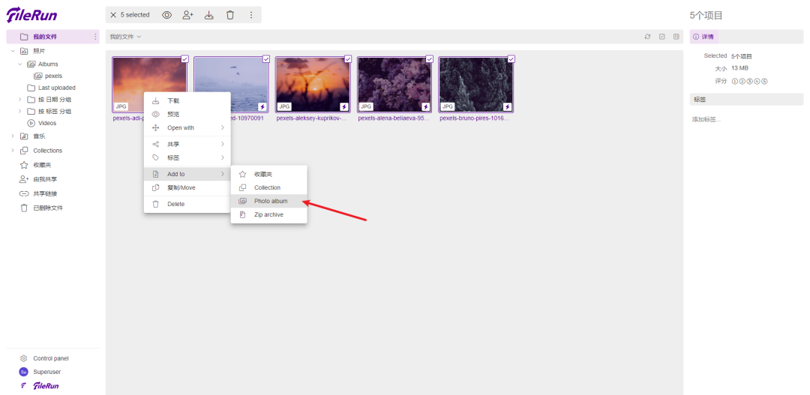Uncheck the pexels-adi thumbnail checkbox
The height and width of the screenshot is (395, 810).
pyautogui.click(x=184, y=59)
